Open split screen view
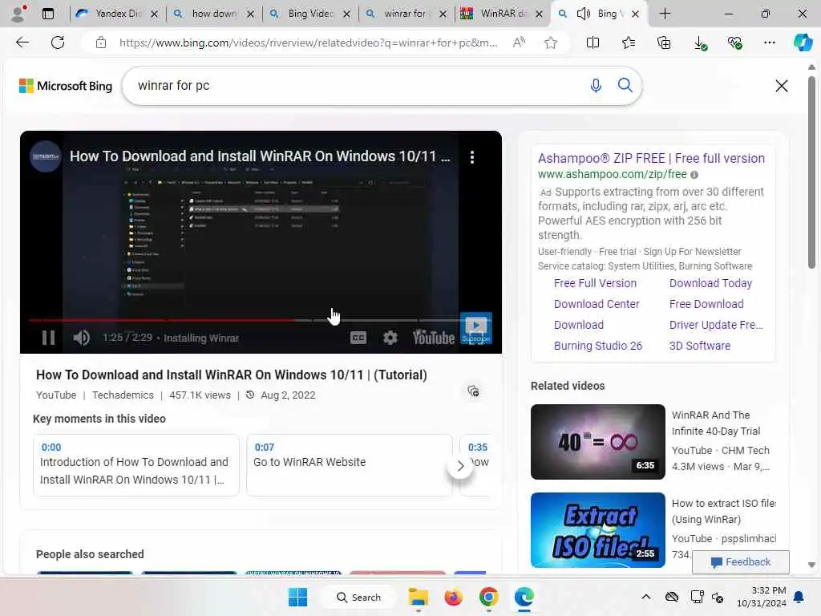Image resolution: width=821 pixels, height=616 pixels. [592, 43]
